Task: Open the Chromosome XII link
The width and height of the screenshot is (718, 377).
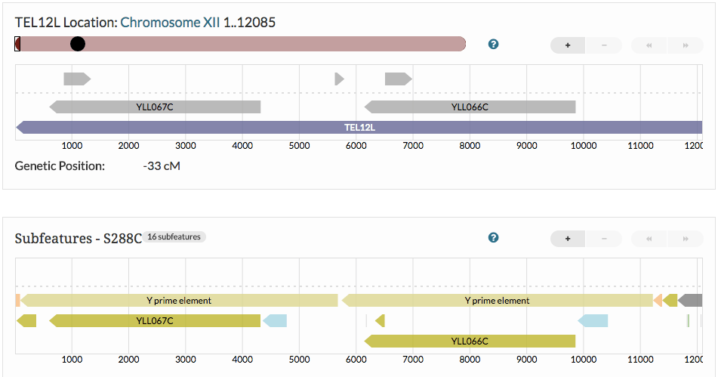Action: click(x=170, y=23)
